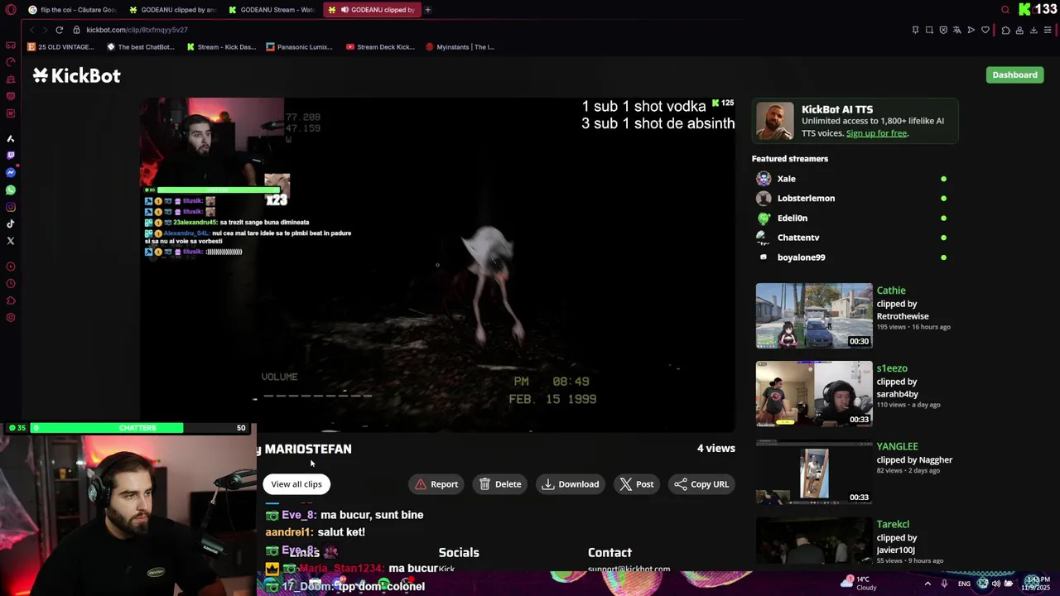
Task: Bookmark page with the heart icon
Action: [x=985, y=30]
